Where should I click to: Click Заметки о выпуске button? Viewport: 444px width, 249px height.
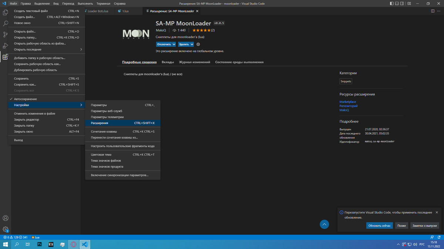[x=425, y=225]
